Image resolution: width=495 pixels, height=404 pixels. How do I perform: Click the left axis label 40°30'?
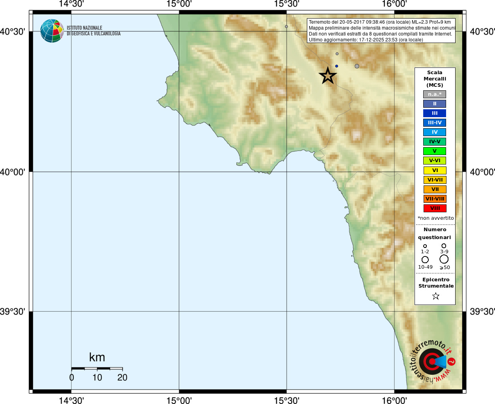pos(12,32)
